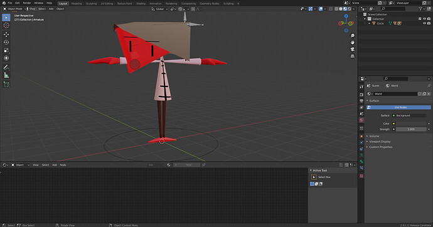The width and height of the screenshot is (433, 227).
Task: Pin the properties editor context
Action: point(429,86)
